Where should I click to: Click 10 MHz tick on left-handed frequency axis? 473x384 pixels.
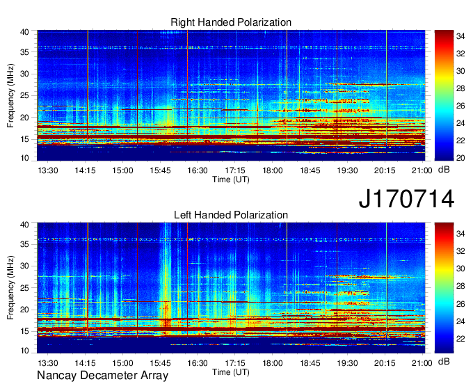coord(25,351)
